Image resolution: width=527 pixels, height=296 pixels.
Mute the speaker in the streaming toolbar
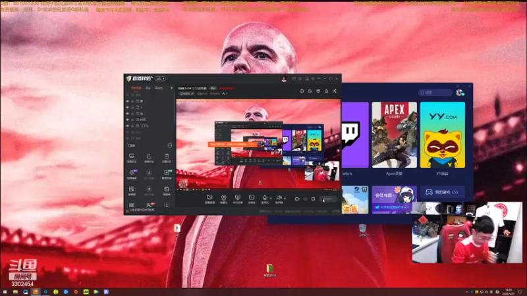[279, 198]
